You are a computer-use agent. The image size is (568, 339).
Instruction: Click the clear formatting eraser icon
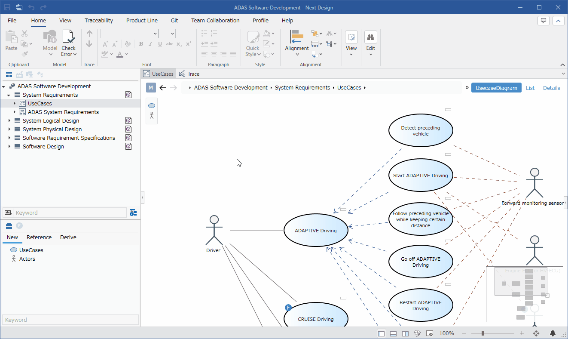click(128, 44)
